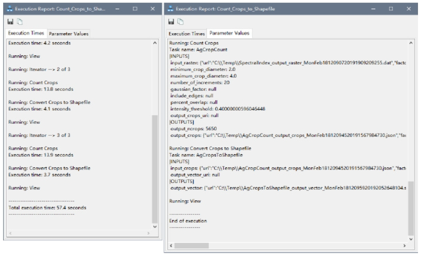Viewport: 422px width, 257px height.
Task: Click 'End of execution' line in right window
Action: [x=188, y=221]
